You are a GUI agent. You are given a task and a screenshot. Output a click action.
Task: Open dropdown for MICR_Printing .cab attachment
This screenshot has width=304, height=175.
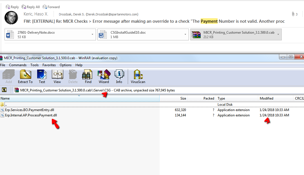tap(278, 34)
